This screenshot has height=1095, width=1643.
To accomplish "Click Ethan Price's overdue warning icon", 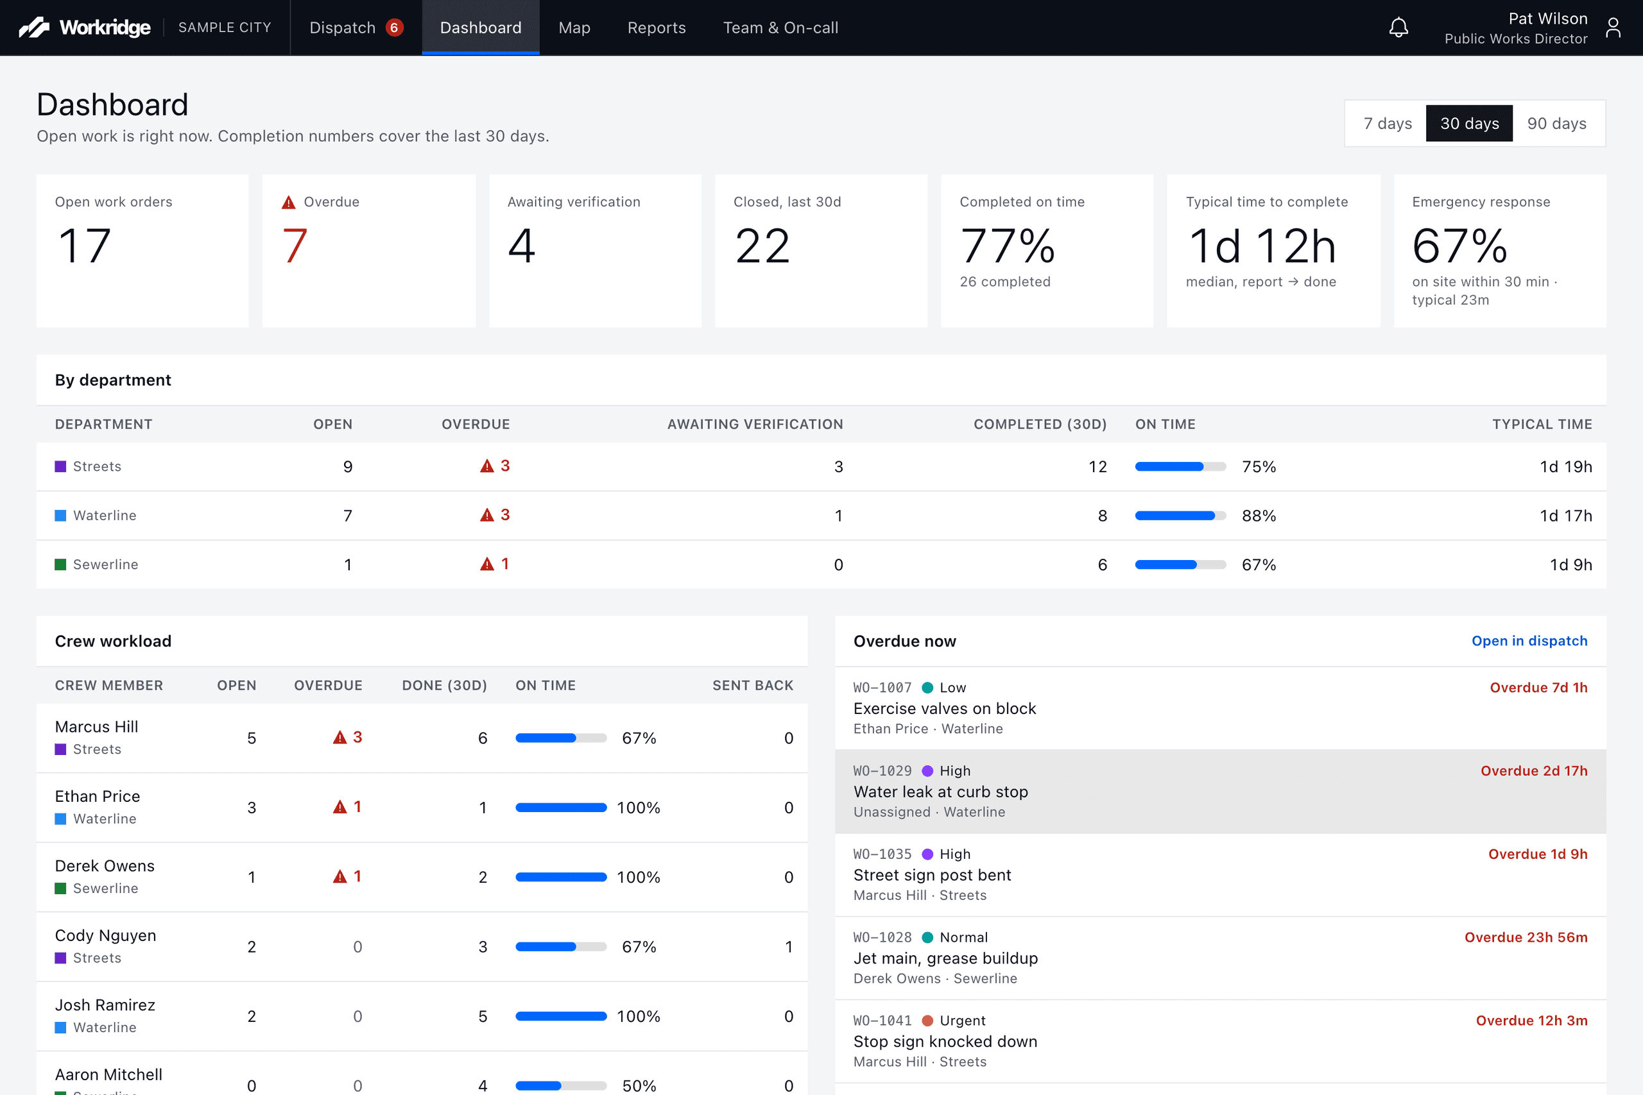I will tap(340, 807).
